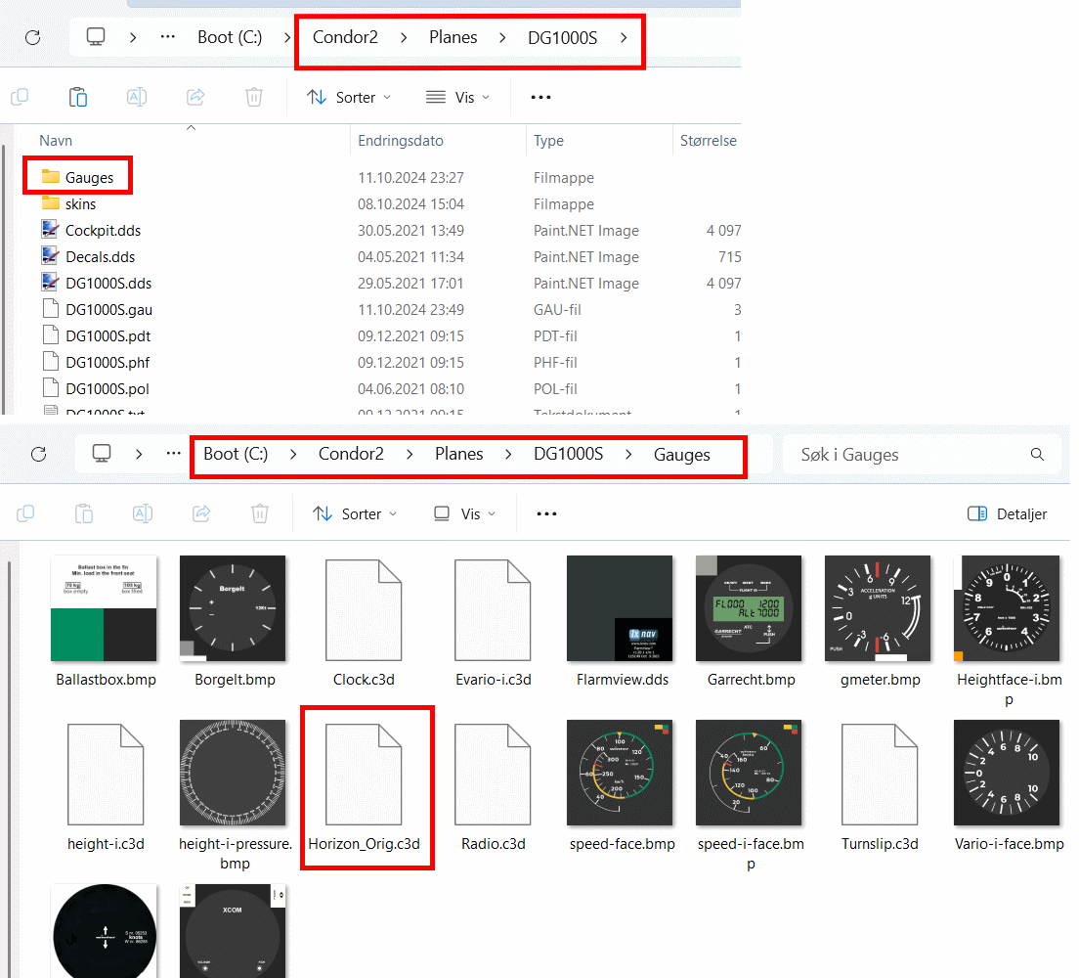Click the search magnifier icon in Gauges window
The image size is (1079, 978).
point(1037,455)
